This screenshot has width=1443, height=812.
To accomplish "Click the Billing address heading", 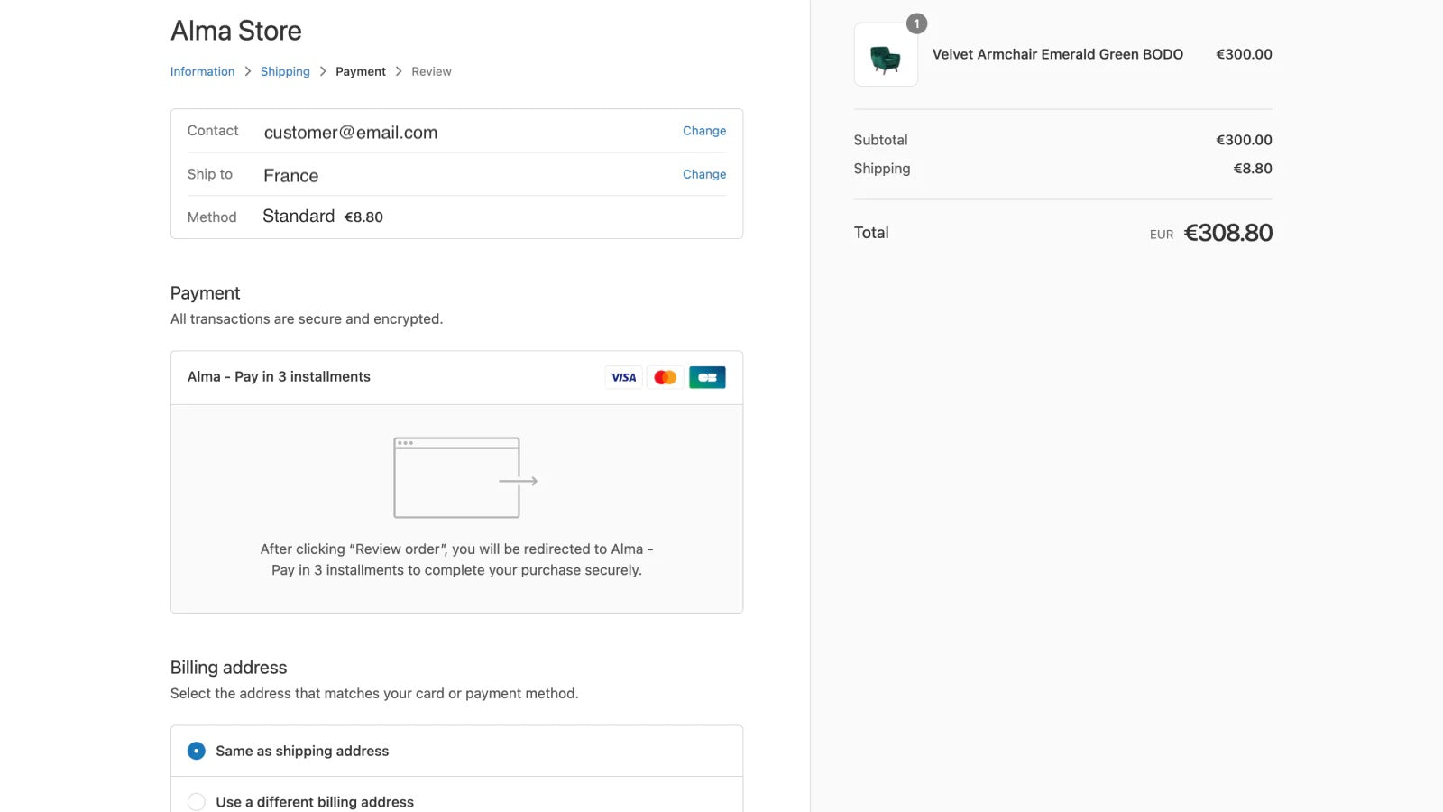I will point(228,668).
